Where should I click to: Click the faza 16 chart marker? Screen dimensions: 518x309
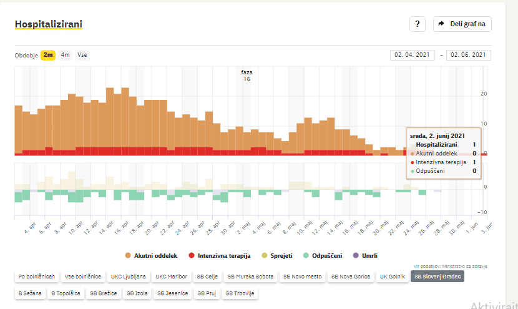(x=247, y=76)
